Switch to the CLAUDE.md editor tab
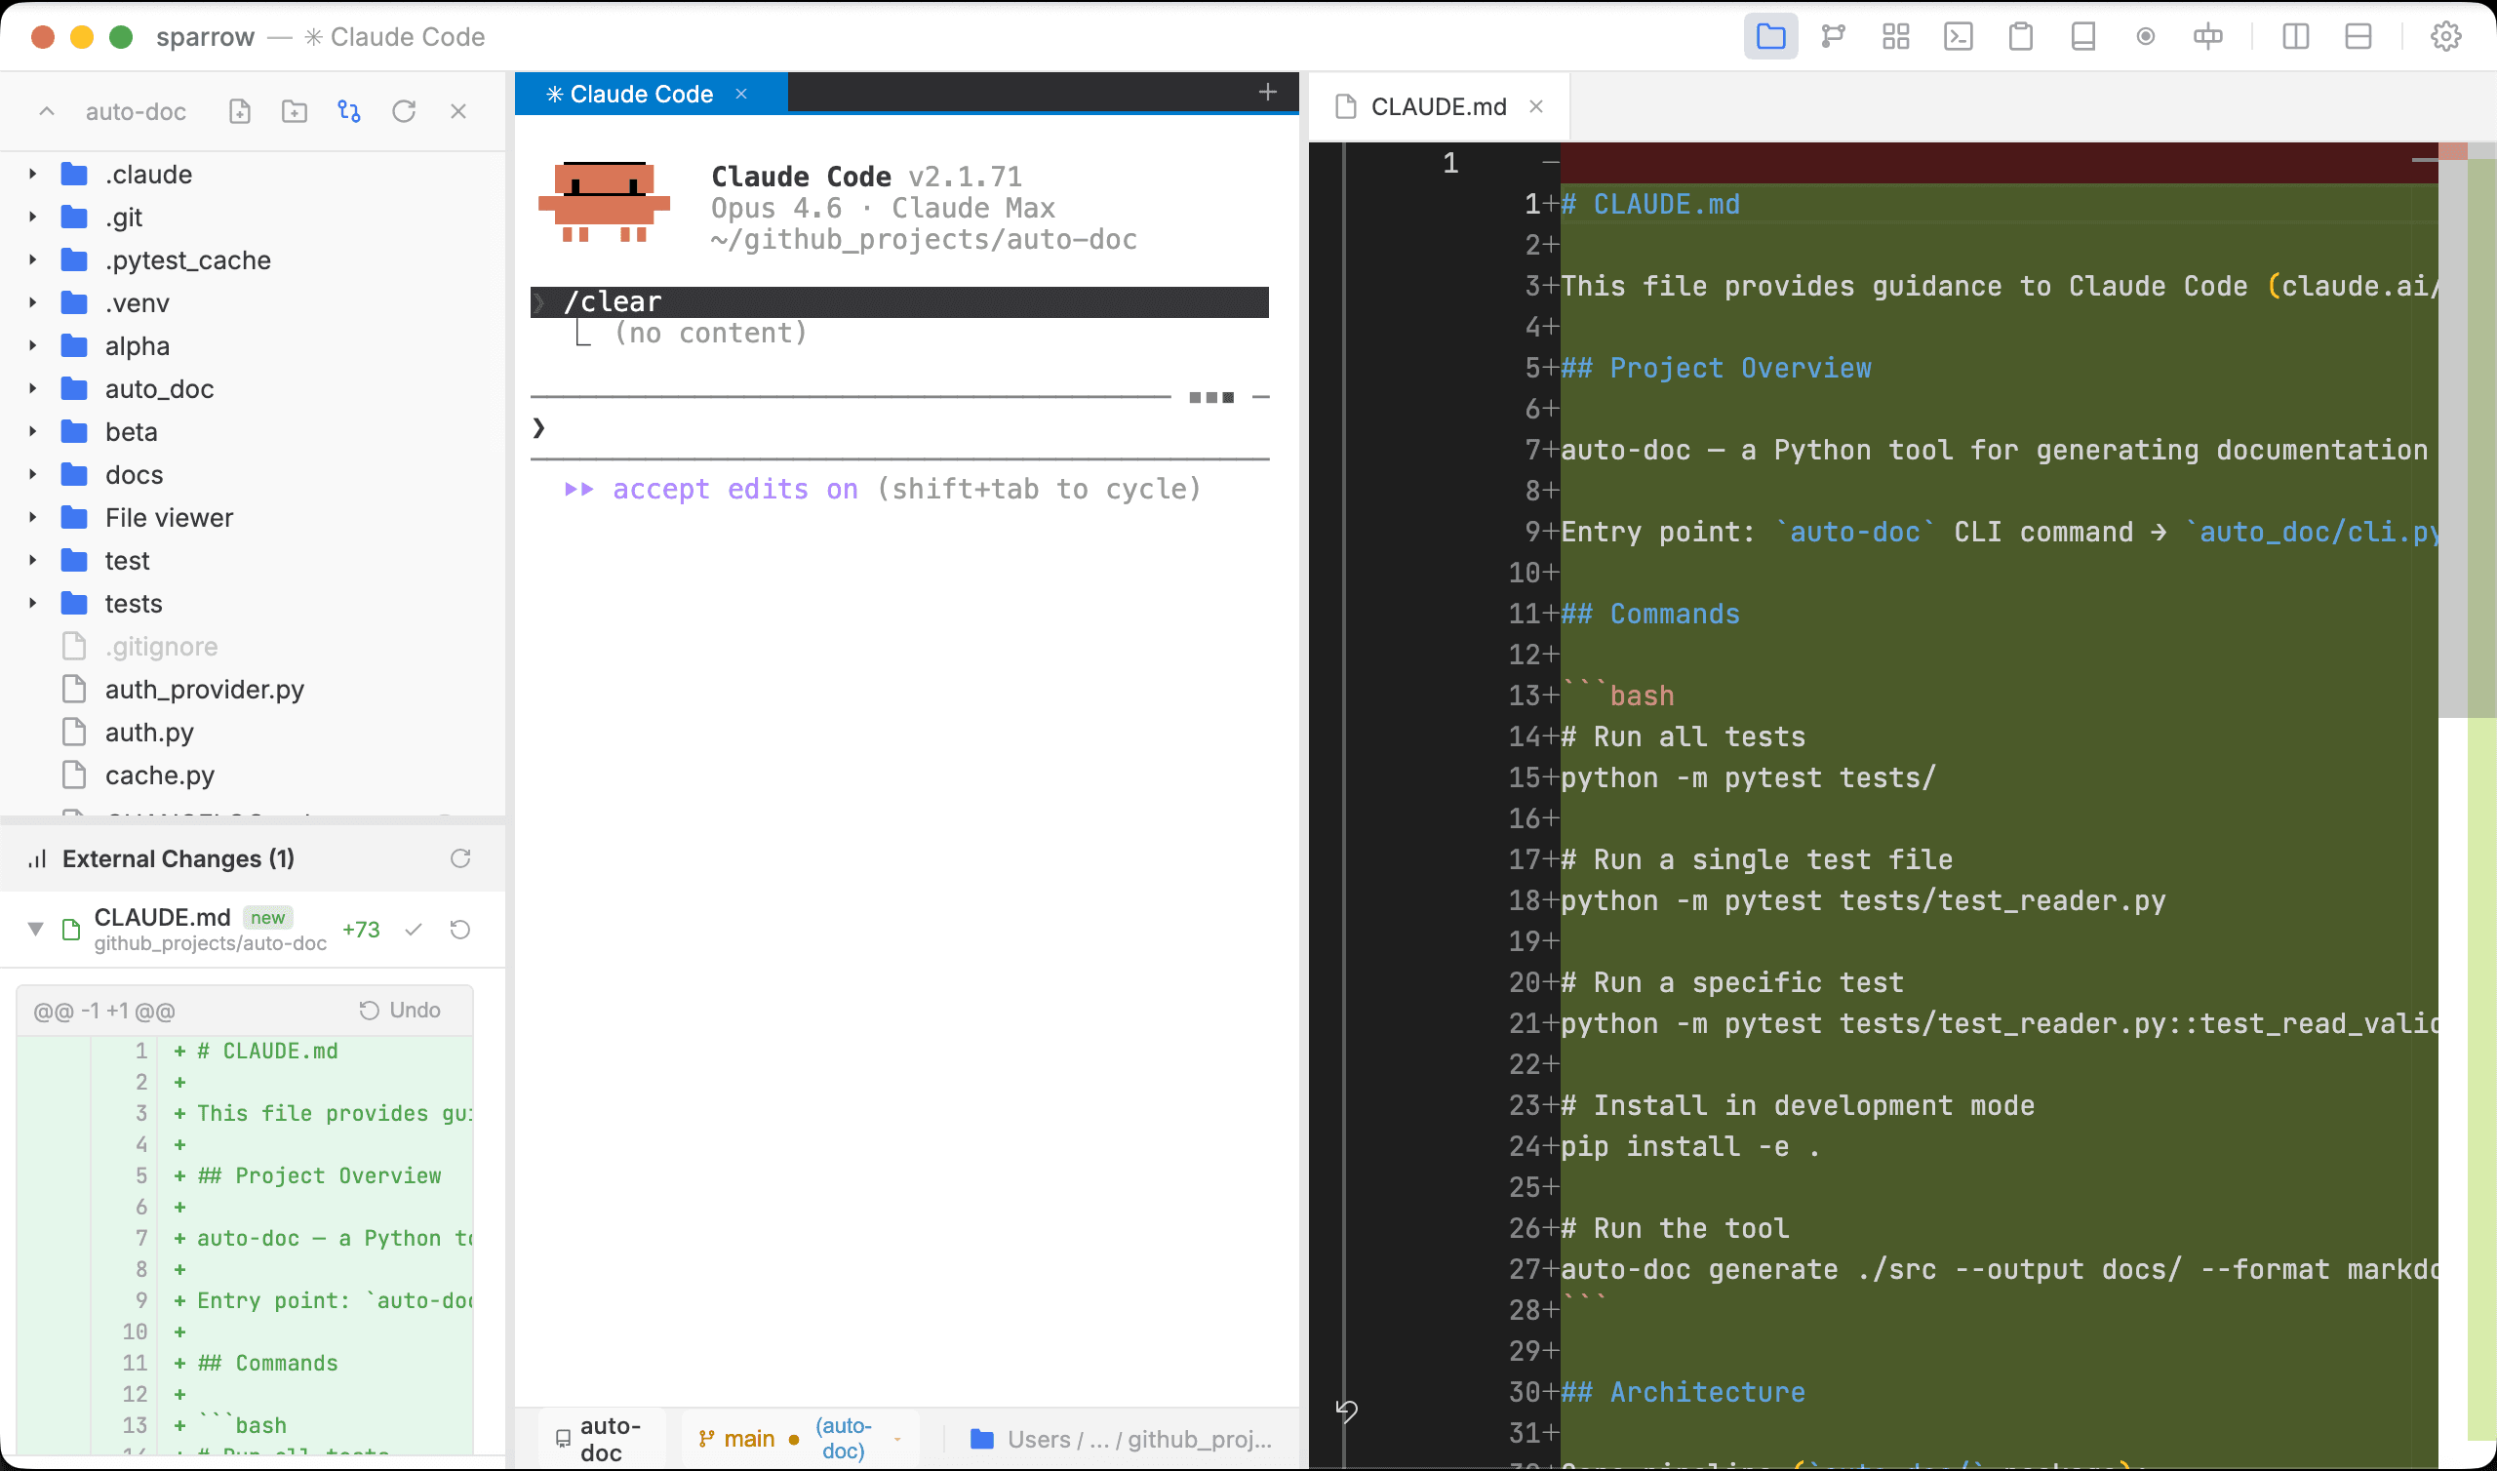Image resolution: width=2497 pixels, height=1471 pixels. 1439,106
